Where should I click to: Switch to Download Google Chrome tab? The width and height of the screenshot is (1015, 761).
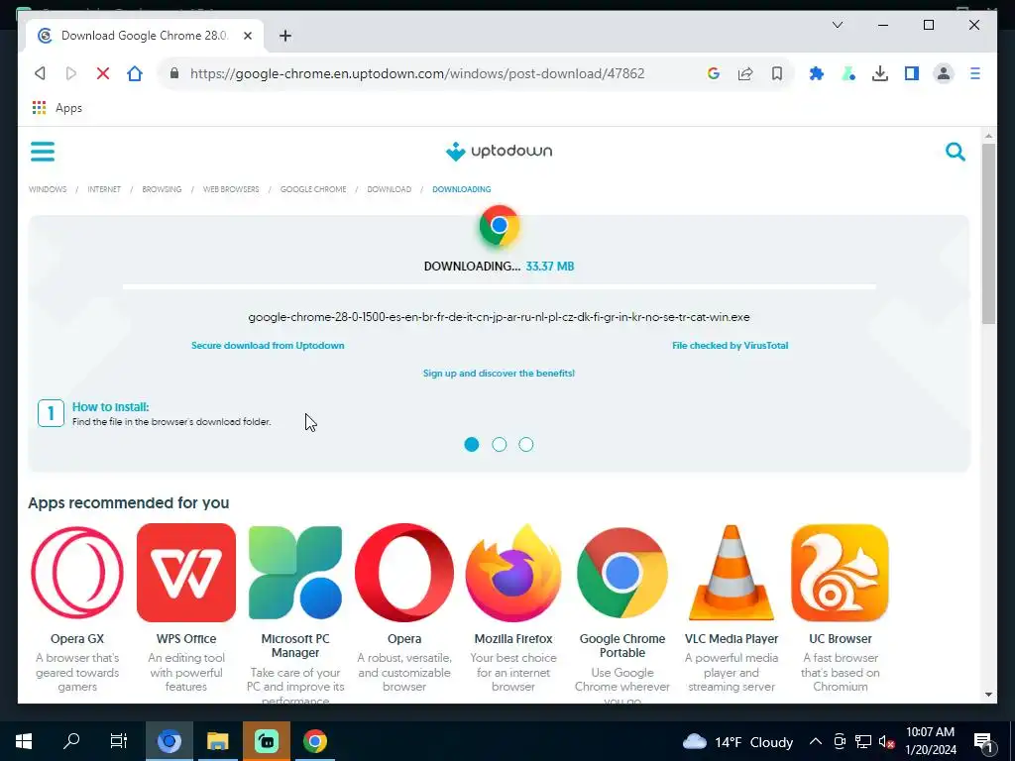click(x=145, y=36)
